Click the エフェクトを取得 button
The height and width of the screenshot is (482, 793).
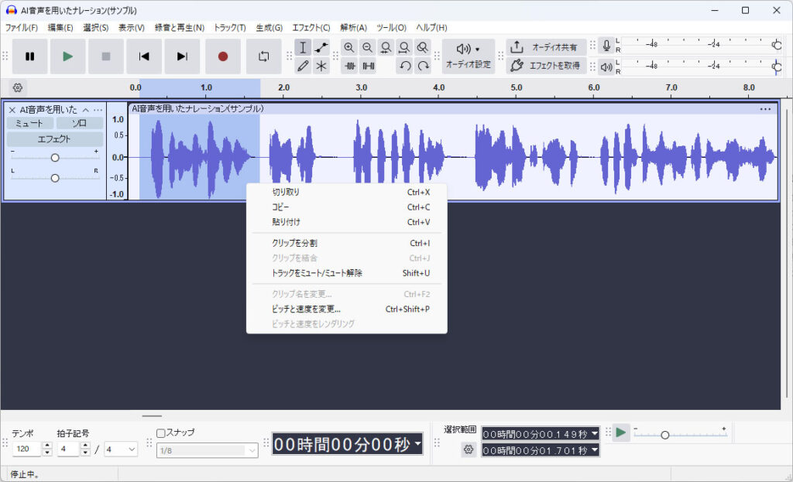coord(546,66)
